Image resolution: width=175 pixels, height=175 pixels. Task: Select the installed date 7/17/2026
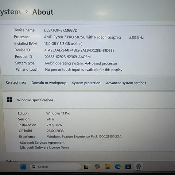[54, 125]
